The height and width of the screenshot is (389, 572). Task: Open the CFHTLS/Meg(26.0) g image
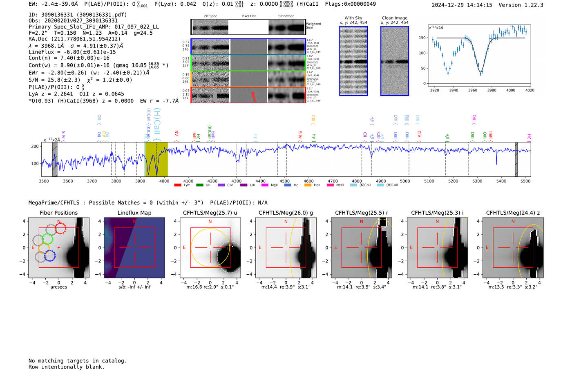(286, 248)
